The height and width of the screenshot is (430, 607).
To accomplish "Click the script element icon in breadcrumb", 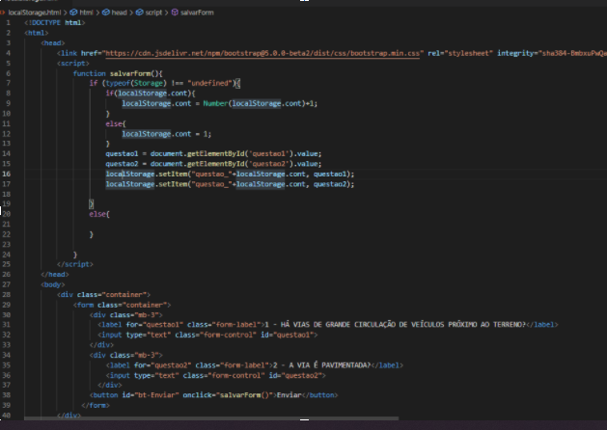I will coord(139,13).
